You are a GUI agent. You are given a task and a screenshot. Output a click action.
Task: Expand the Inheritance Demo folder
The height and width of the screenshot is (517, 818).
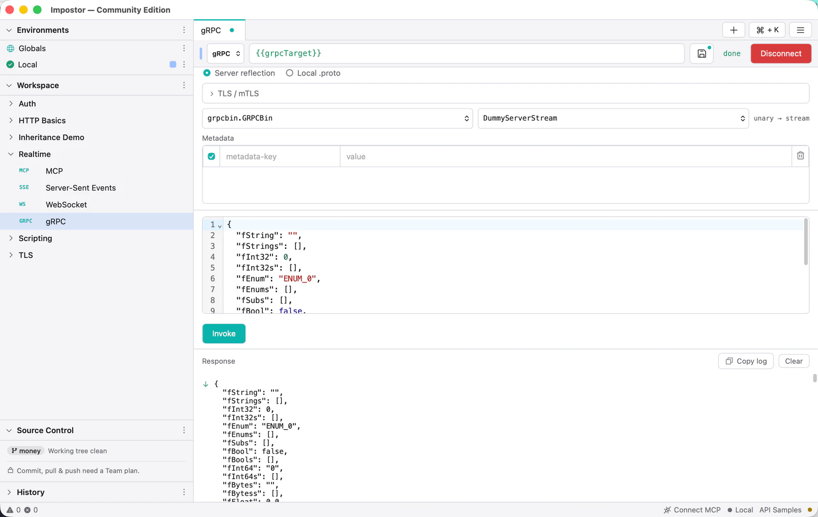point(11,137)
